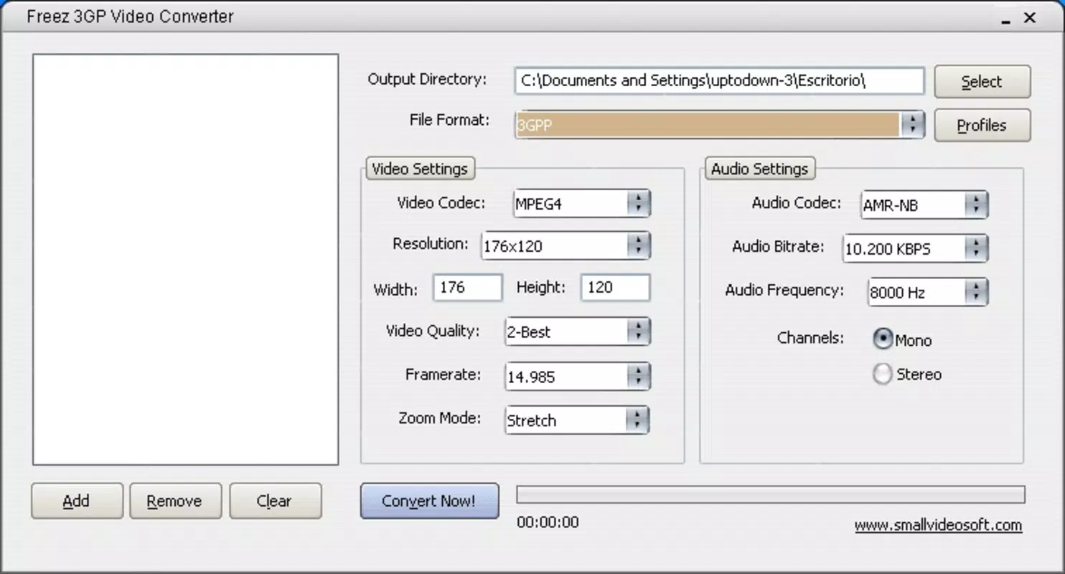This screenshot has height=574, width=1065.
Task: Focus the Output Directory path field
Action: coord(719,81)
